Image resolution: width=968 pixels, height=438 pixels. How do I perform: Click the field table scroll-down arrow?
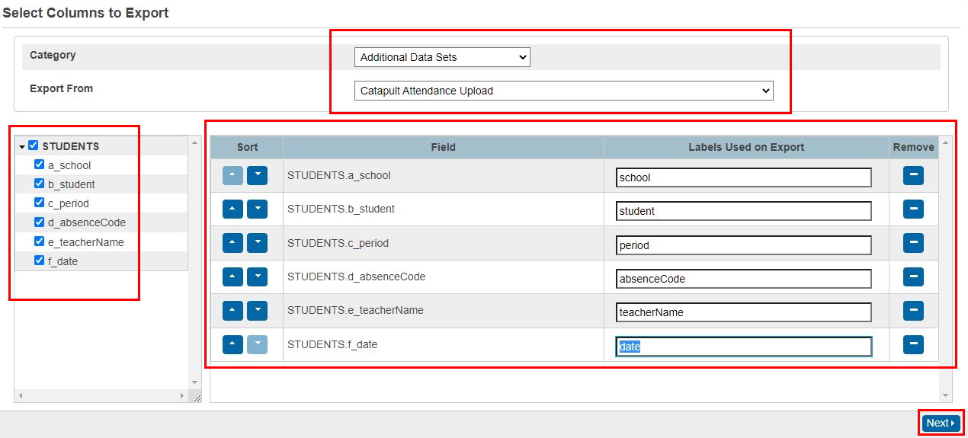pyautogui.click(x=947, y=395)
